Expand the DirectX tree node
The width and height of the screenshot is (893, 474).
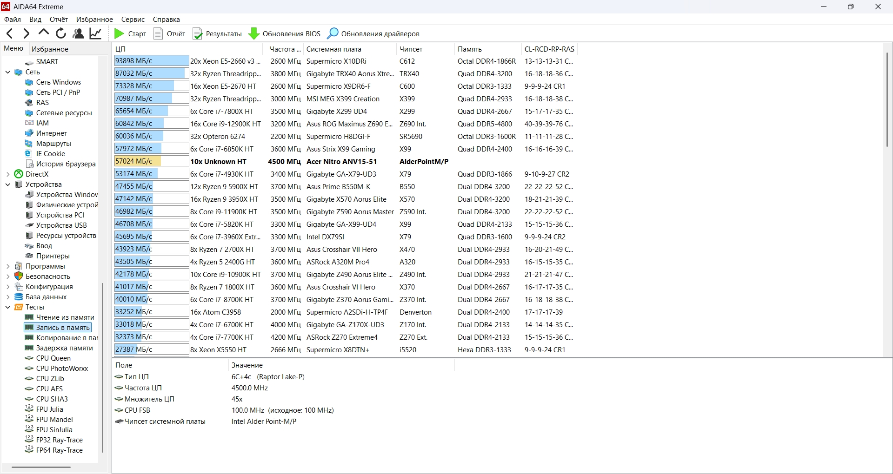8,174
